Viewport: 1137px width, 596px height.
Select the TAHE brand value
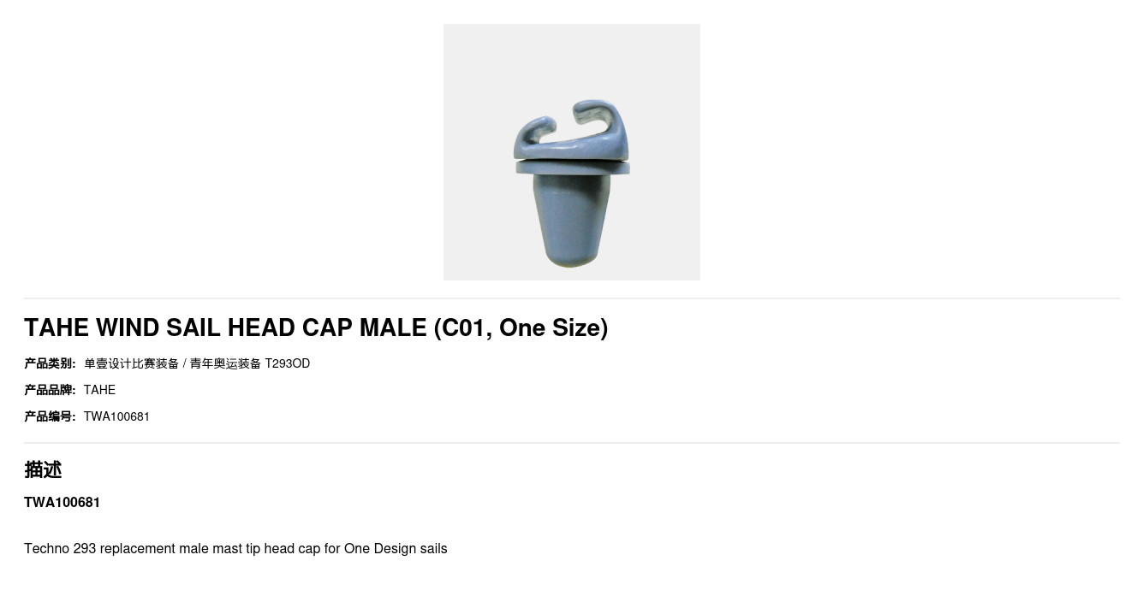coord(99,390)
